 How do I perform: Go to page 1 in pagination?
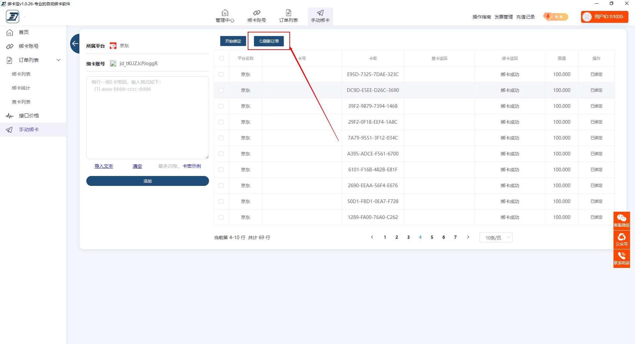point(385,237)
